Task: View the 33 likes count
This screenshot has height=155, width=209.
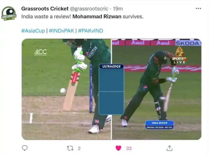Action: pyautogui.click(x=129, y=148)
